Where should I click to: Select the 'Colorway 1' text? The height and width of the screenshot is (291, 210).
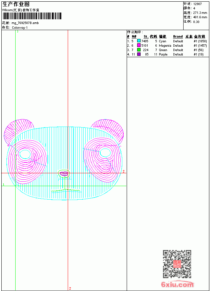click(x=20, y=28)
